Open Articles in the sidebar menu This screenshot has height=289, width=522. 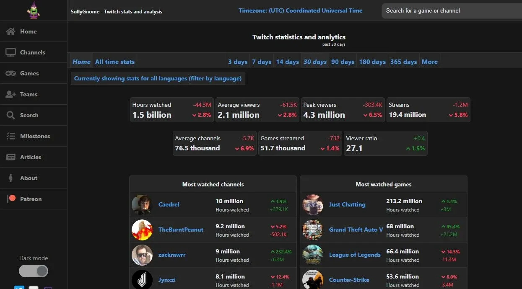(x=34, y=157)
